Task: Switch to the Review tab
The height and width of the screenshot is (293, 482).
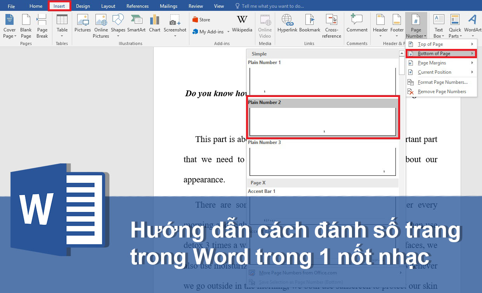Action: 196,6
